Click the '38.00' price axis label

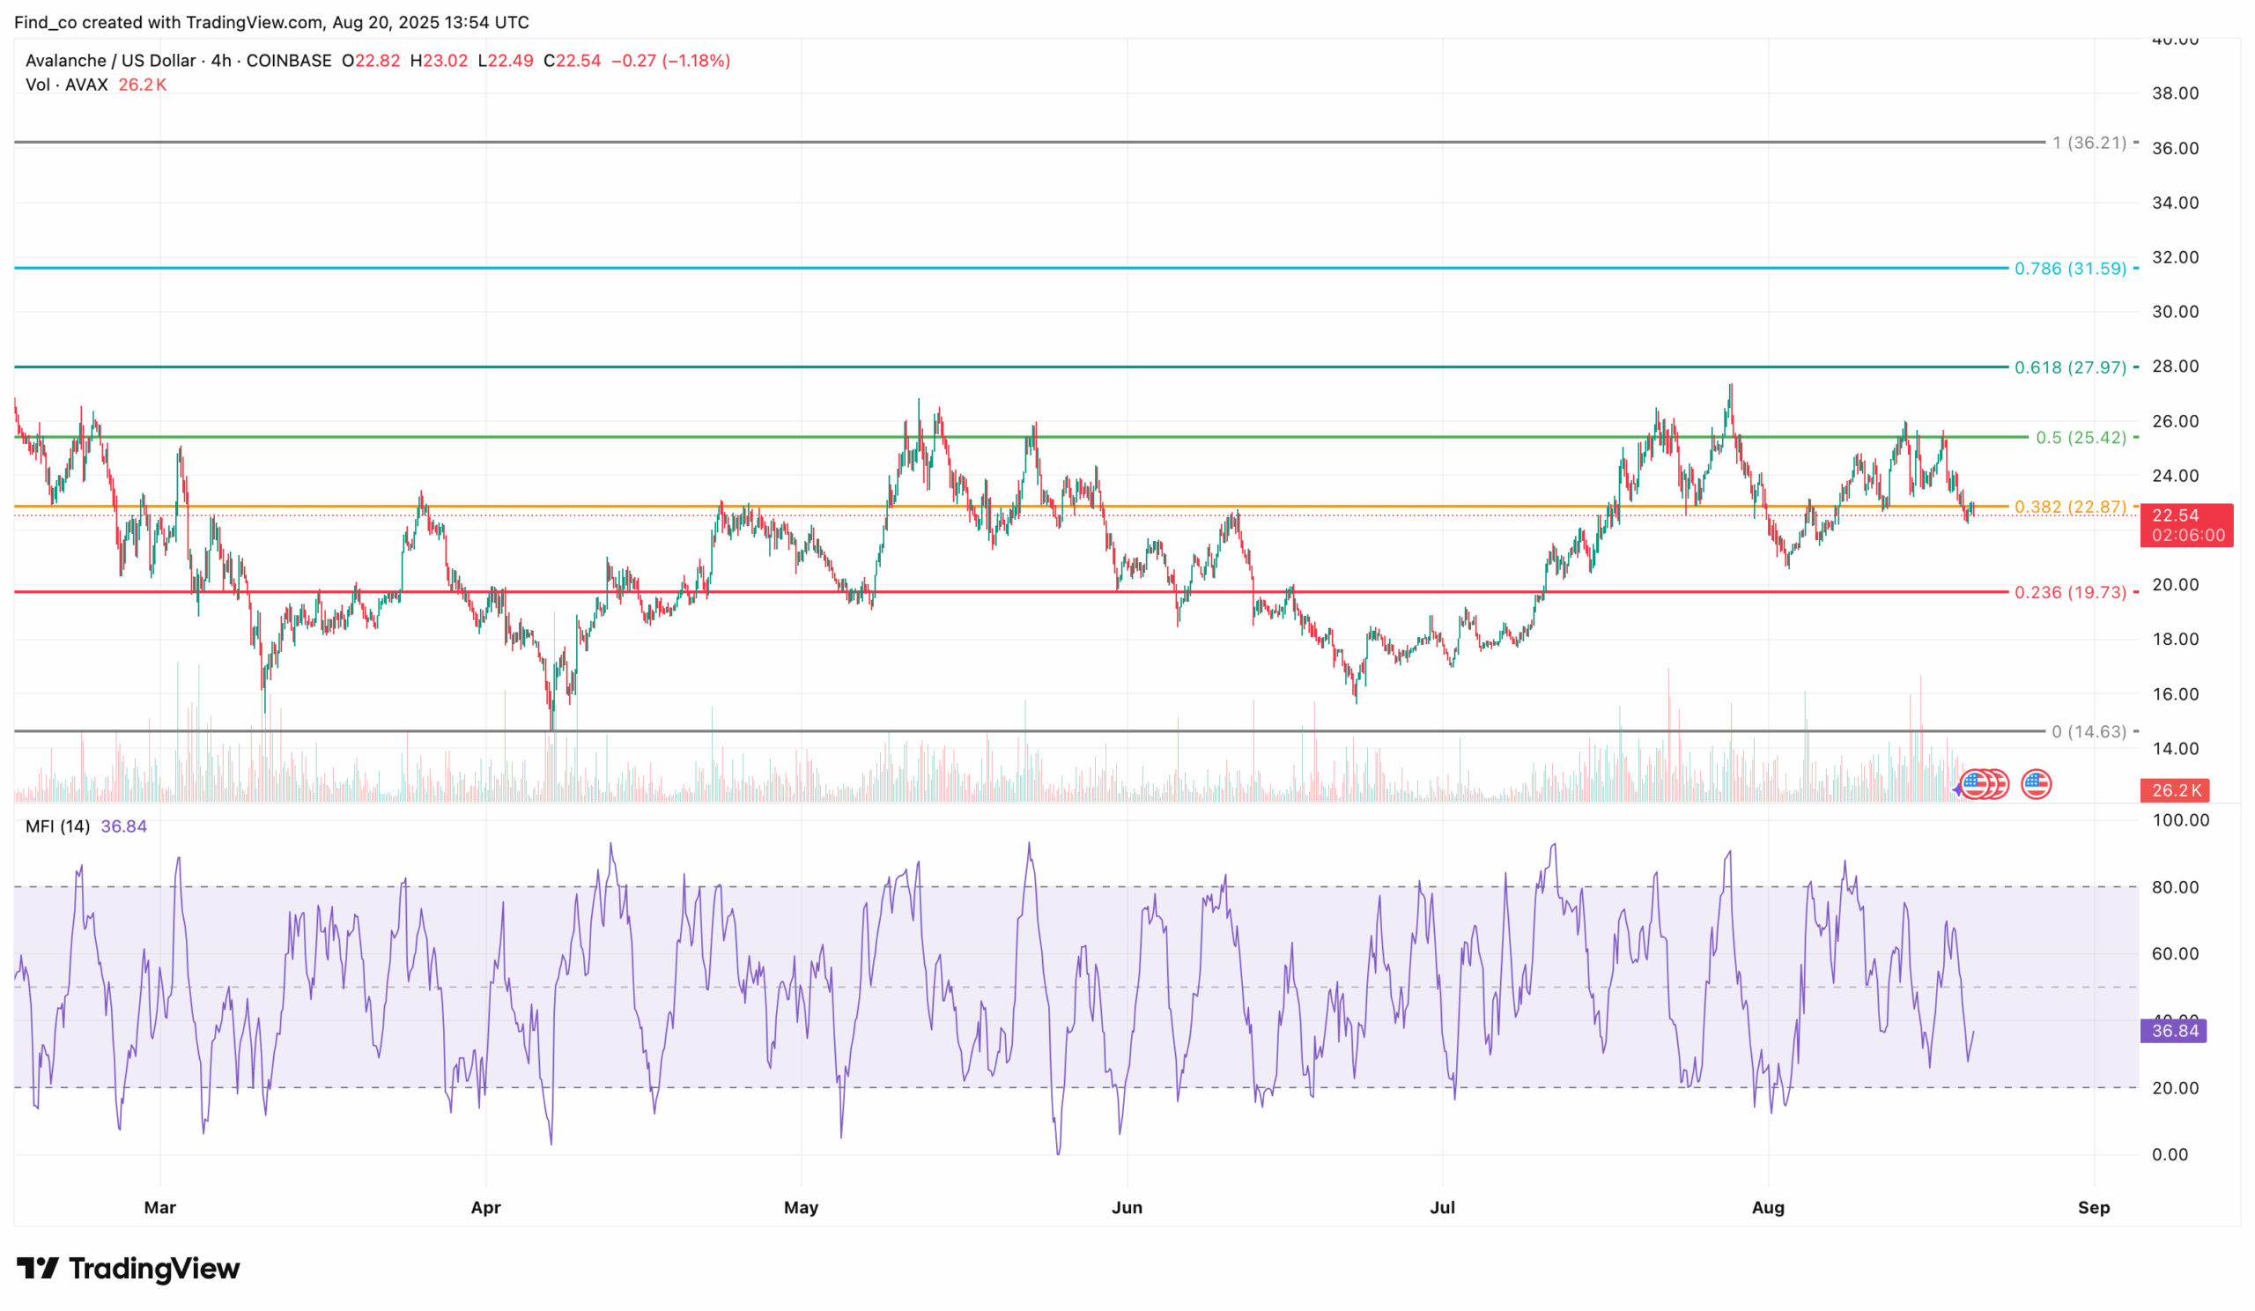[x=2176, y=93]
